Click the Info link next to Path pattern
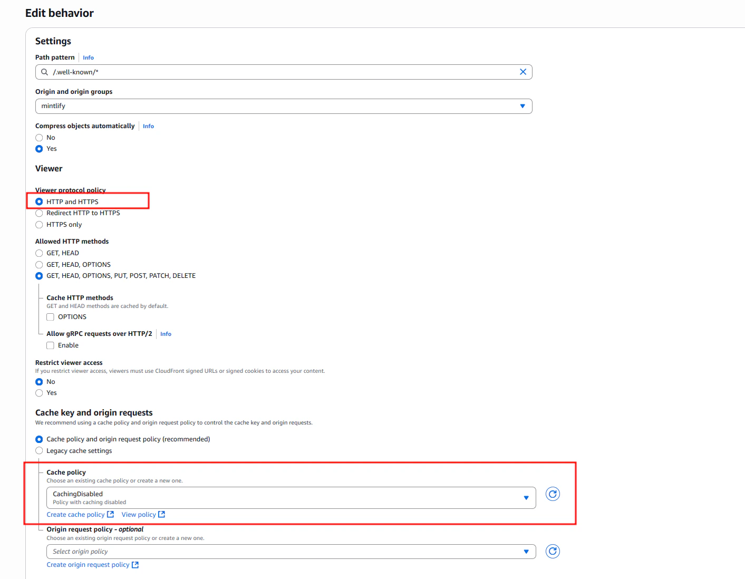Screen dimensions: 745x579 88,57
